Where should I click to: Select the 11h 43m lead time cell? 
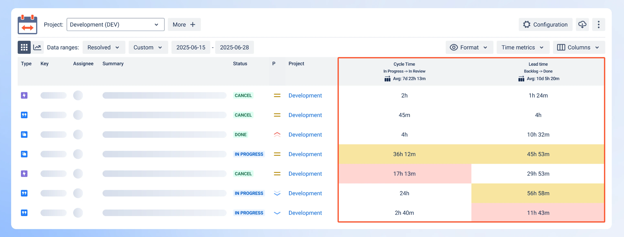538,213
